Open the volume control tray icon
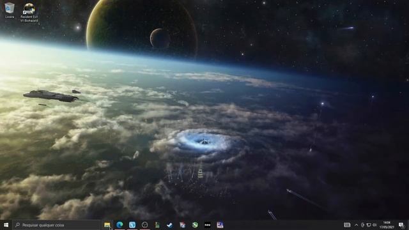 pyautogui.click(x=374, y=225)
